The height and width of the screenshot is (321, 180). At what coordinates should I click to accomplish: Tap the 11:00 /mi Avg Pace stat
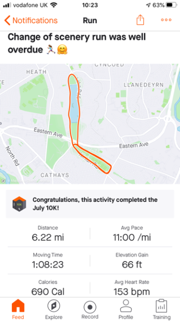[132, 234]
